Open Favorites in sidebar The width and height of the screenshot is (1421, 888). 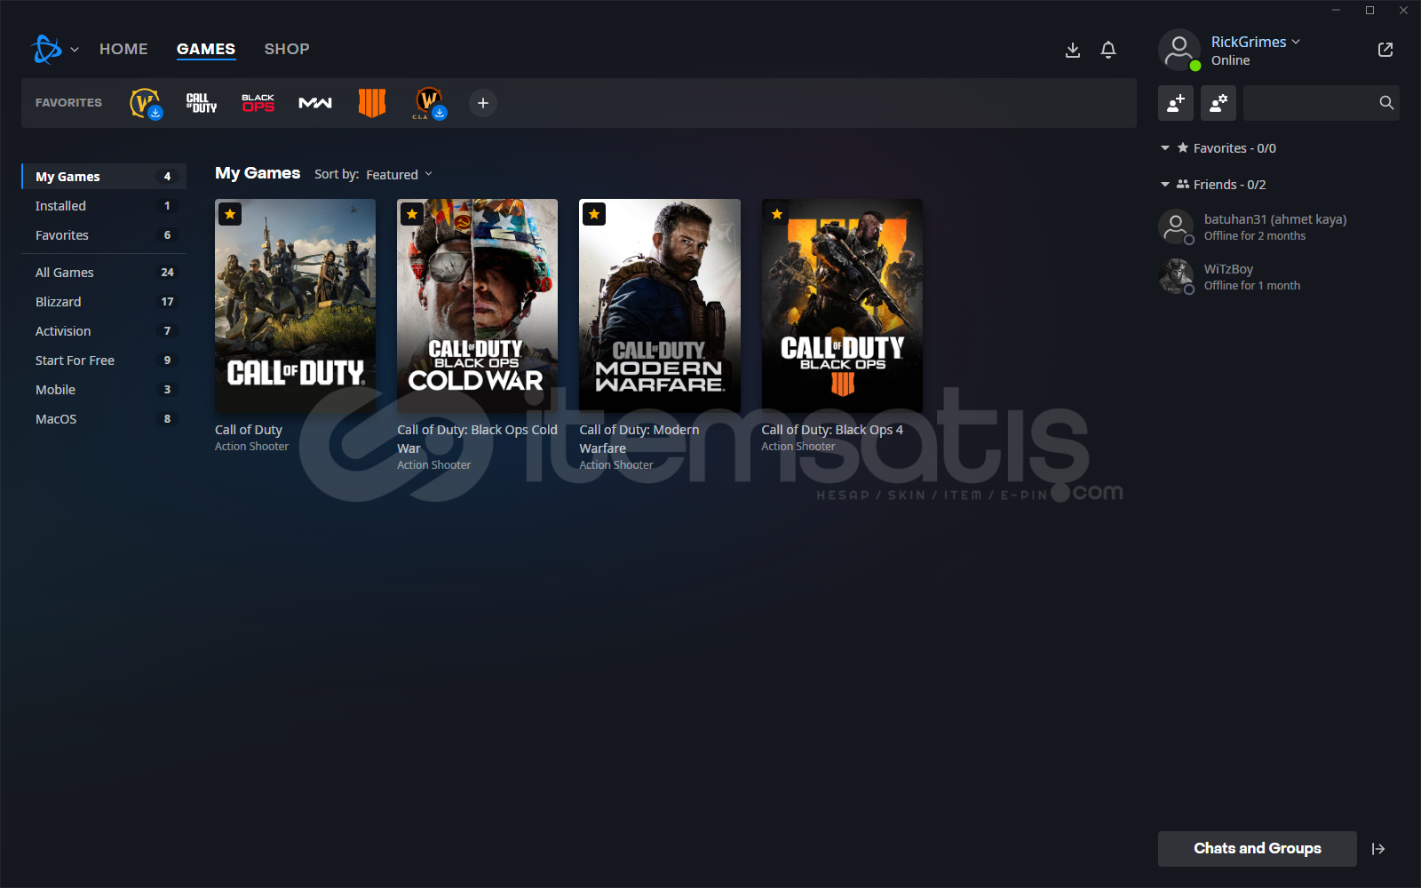104,235
